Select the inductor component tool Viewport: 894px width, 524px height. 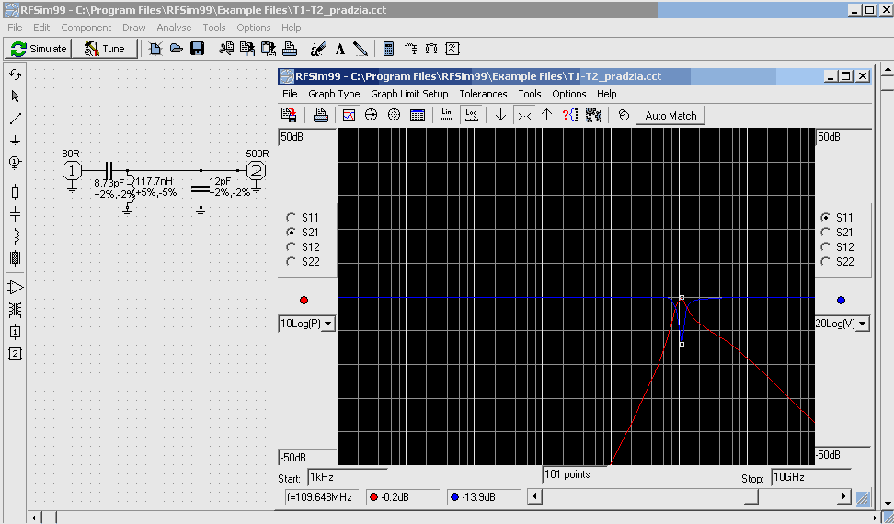15,236
